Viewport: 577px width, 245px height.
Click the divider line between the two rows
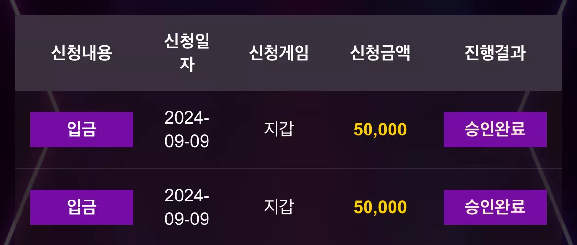tap(289, 169)
